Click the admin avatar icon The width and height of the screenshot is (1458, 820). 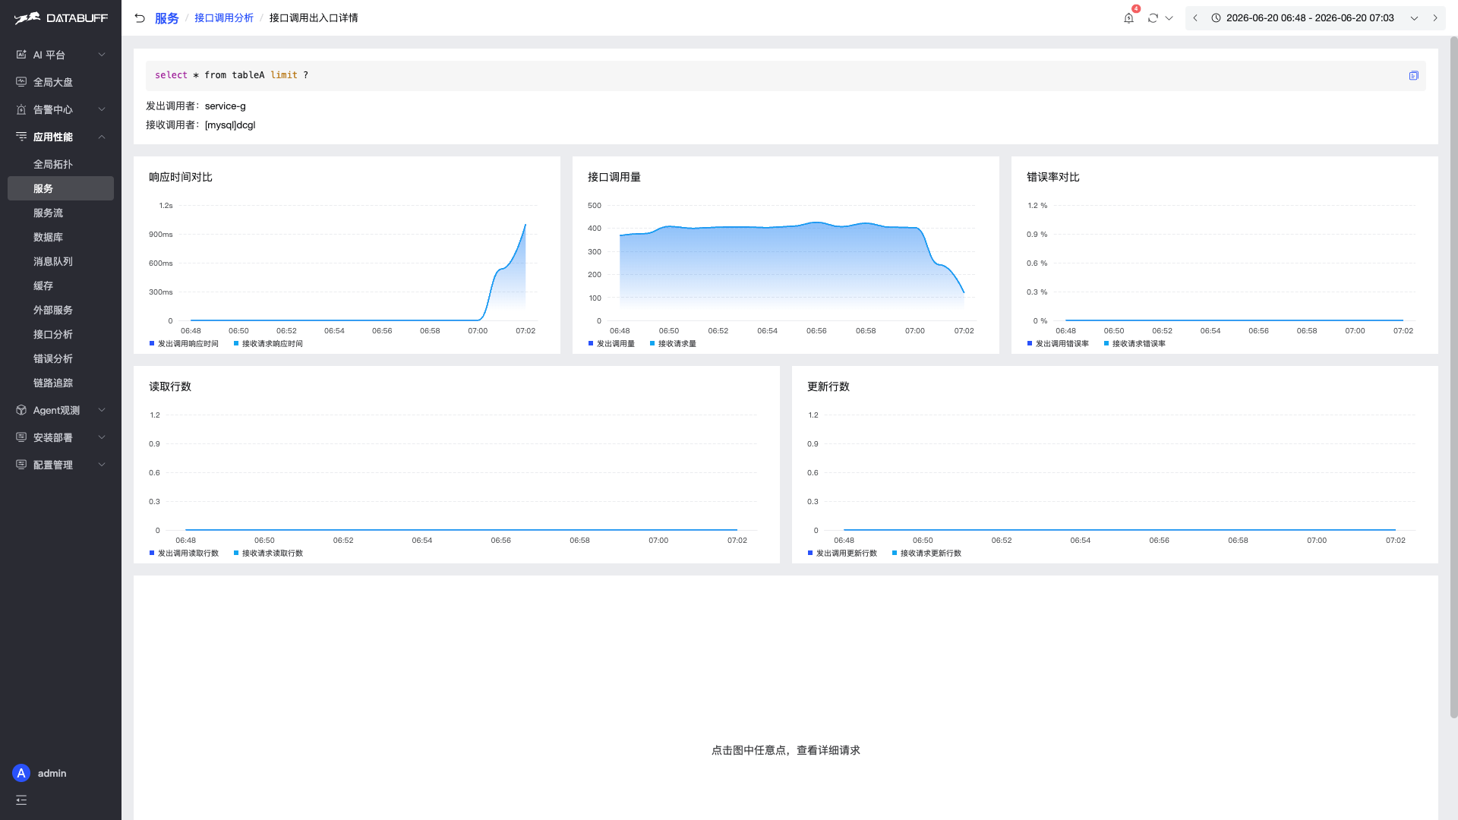pyautogui.click(x=21, y=773)
